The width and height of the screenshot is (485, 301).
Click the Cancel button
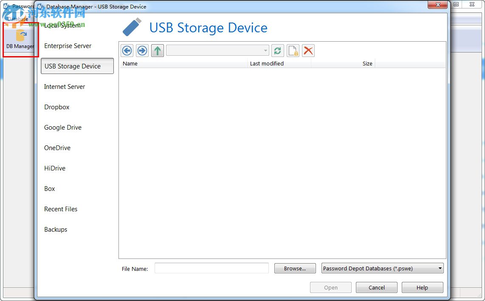click(376, 288)
